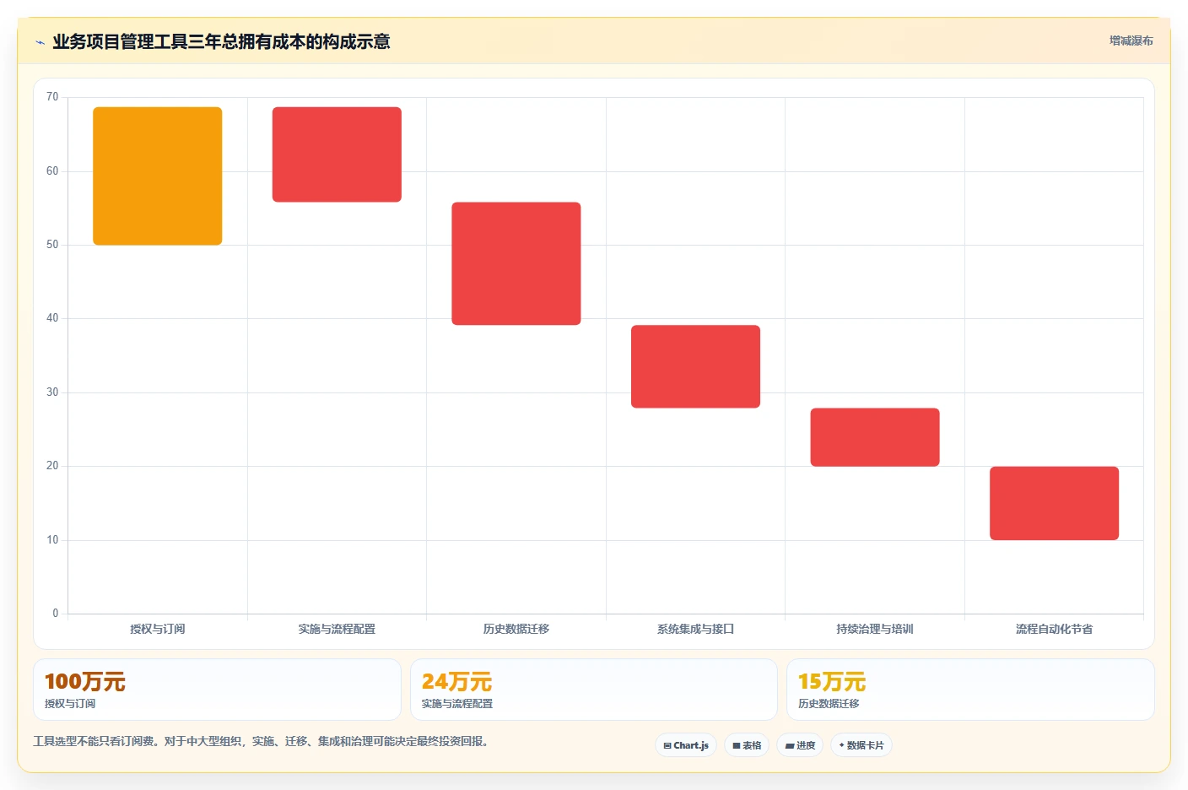Click the red bar above 实施与流程配置 axis label
Screen dimensions: 1188x790
pos(337,154)
